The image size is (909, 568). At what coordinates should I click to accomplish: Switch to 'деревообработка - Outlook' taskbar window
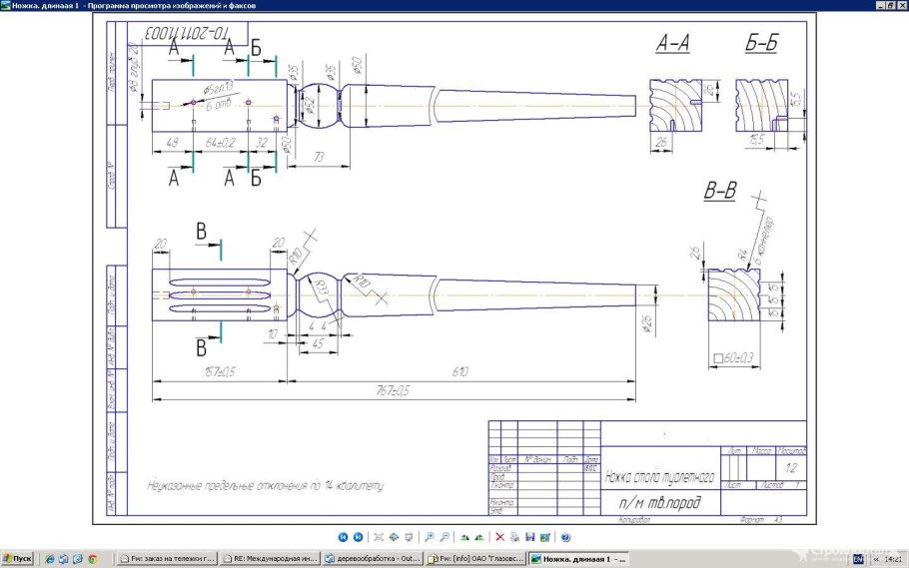(x=372, y=559)
